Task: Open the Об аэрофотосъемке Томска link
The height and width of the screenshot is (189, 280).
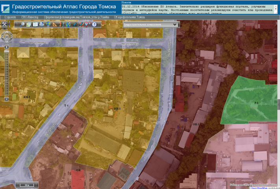Action: click(130, 17)
